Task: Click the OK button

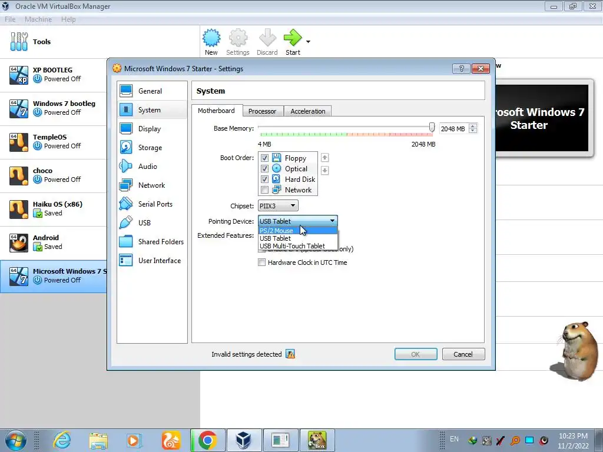Action: (416, 354)
